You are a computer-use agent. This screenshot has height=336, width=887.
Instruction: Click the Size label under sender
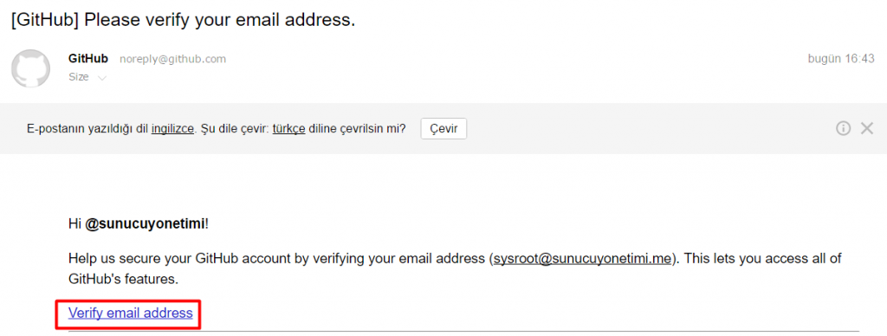pyautogui.click(x=79, y=77)
